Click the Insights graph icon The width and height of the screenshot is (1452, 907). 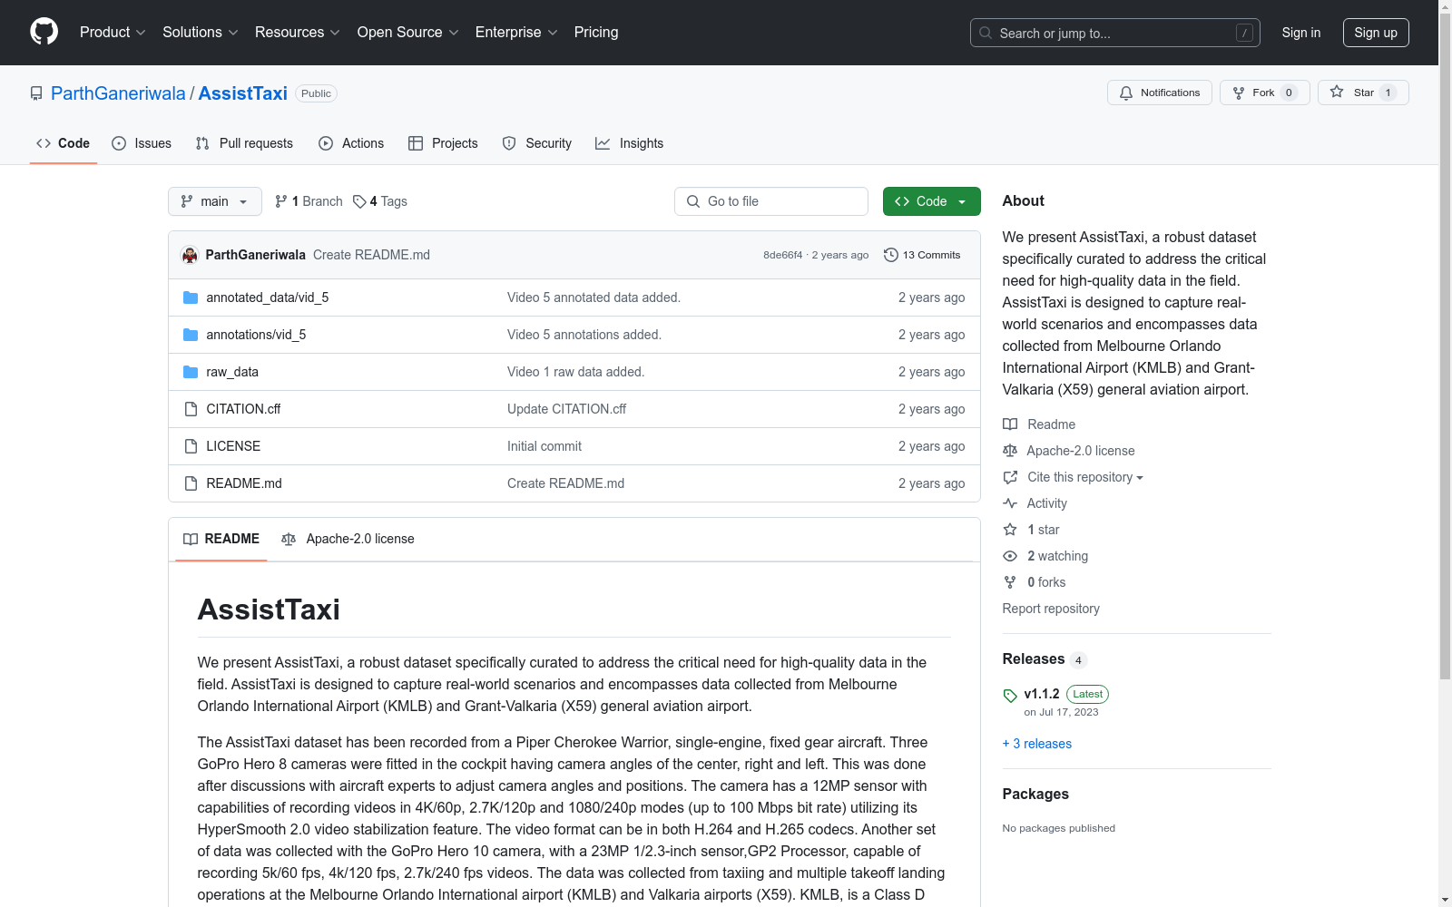603,143
